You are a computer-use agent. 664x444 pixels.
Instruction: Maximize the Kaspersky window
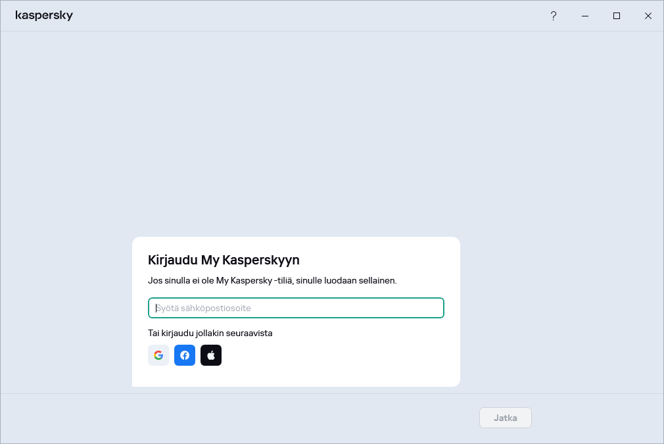(x=617, y=16)
